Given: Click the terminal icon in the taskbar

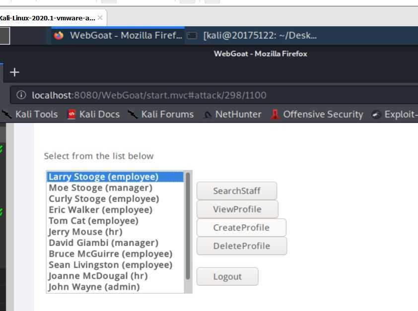Looking at the screenshot, I should pyautogui.click(x=192, y=36).
